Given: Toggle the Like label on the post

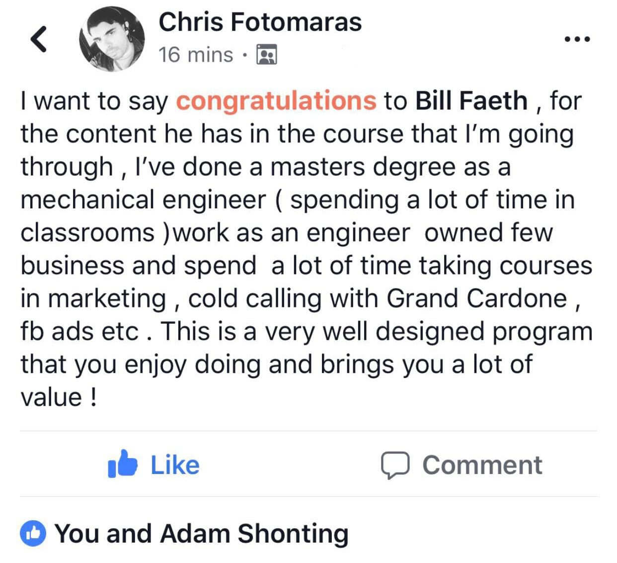Looking at the screenshot, I should (x=175, y=465).
